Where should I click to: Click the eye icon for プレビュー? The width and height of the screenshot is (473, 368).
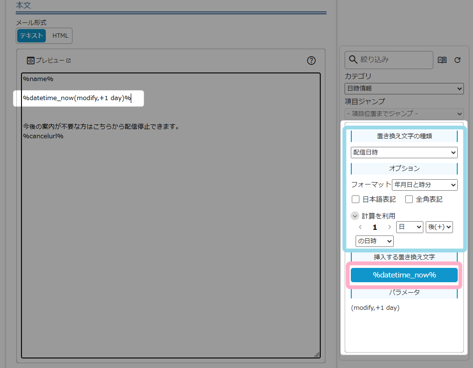[x=31, y=61]
